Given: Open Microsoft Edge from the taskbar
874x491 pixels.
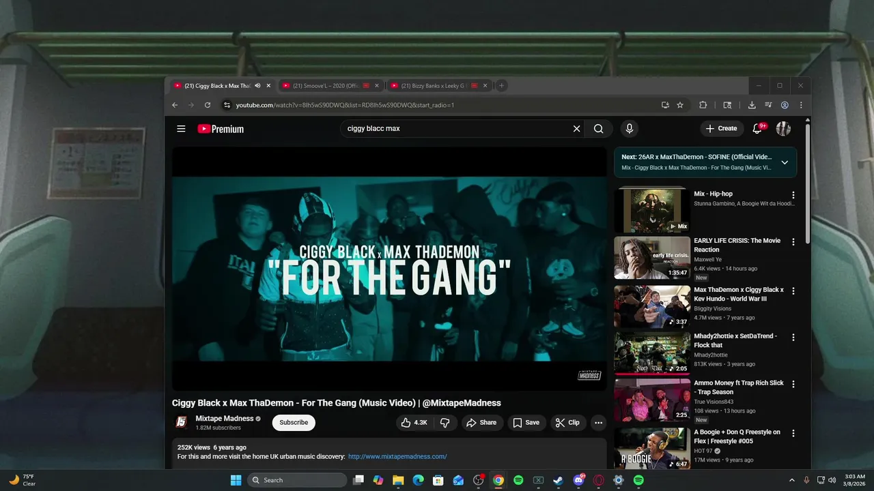Looking at the screenshot, I should (x=418, y=480).
